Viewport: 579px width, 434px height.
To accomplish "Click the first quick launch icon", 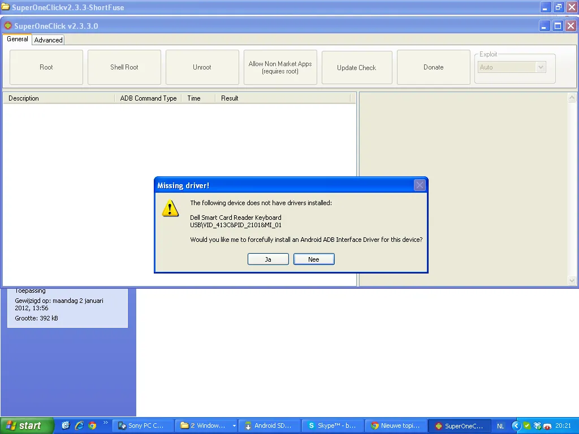I will pos(66,426).
